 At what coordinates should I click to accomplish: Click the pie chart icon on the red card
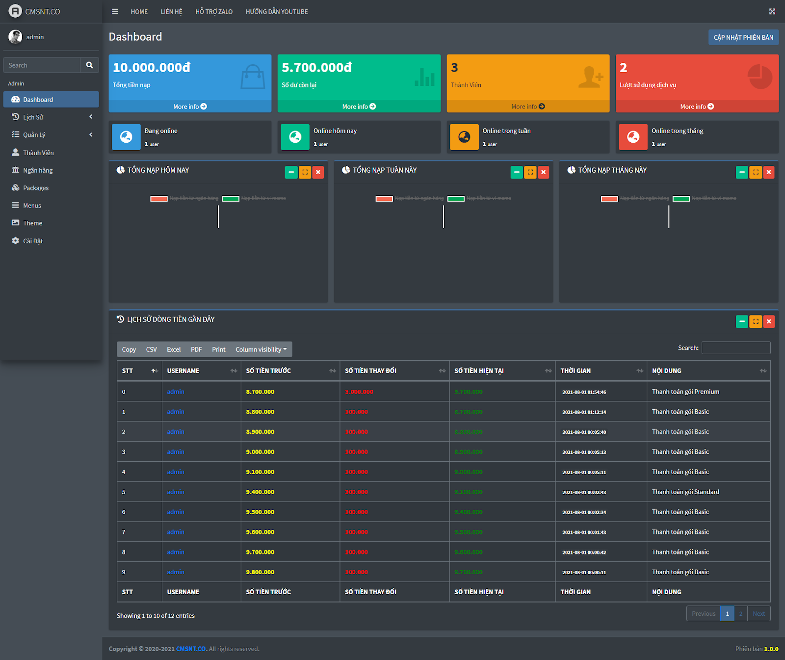pyautogui.click(x=760, y=77)
